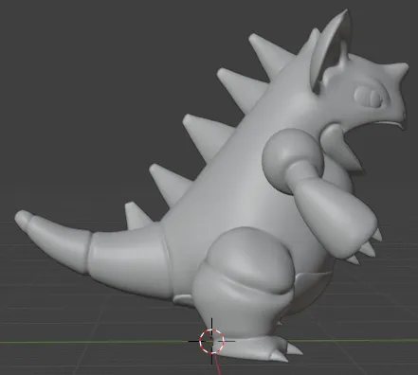The width and height of the screenshot is (418, 375).
Task: Click the red-white 3D cursor
Action: 211,341
